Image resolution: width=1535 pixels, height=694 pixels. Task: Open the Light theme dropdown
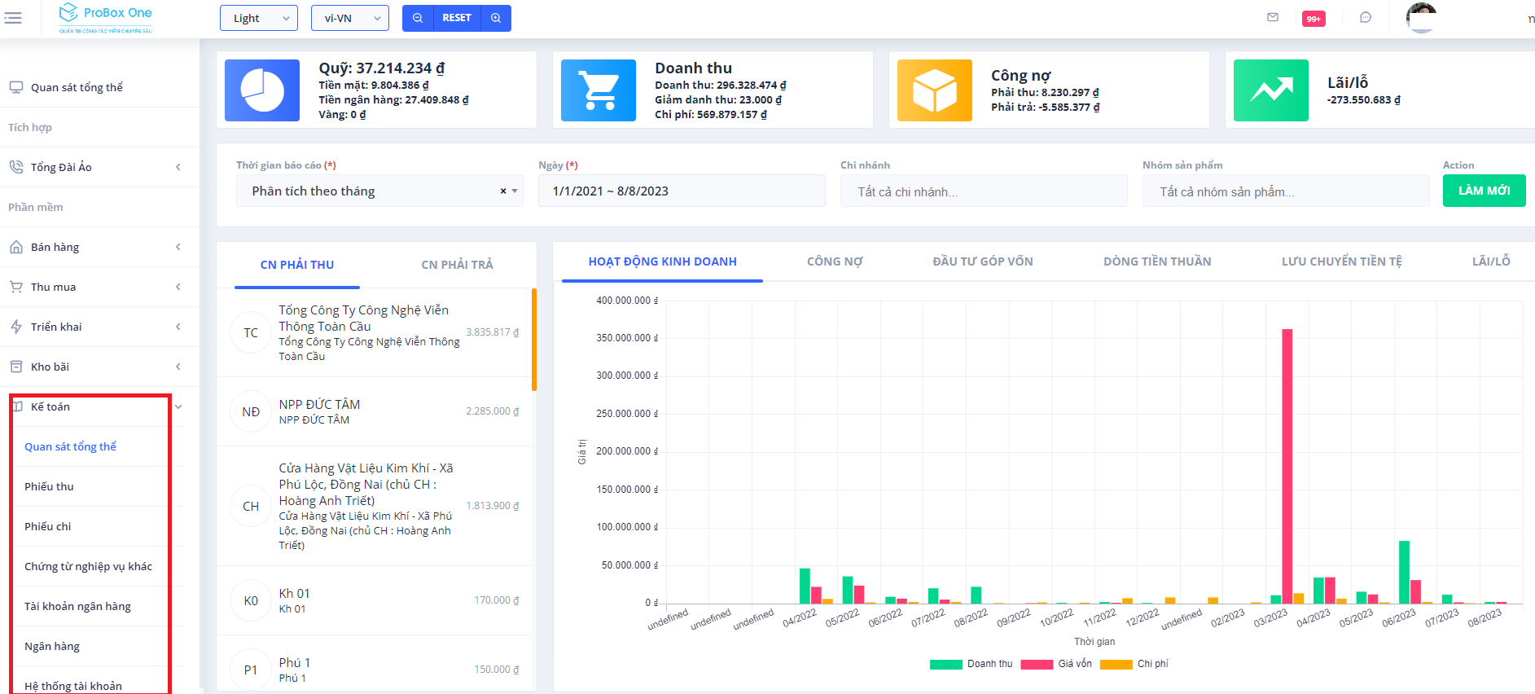(259, 18)
